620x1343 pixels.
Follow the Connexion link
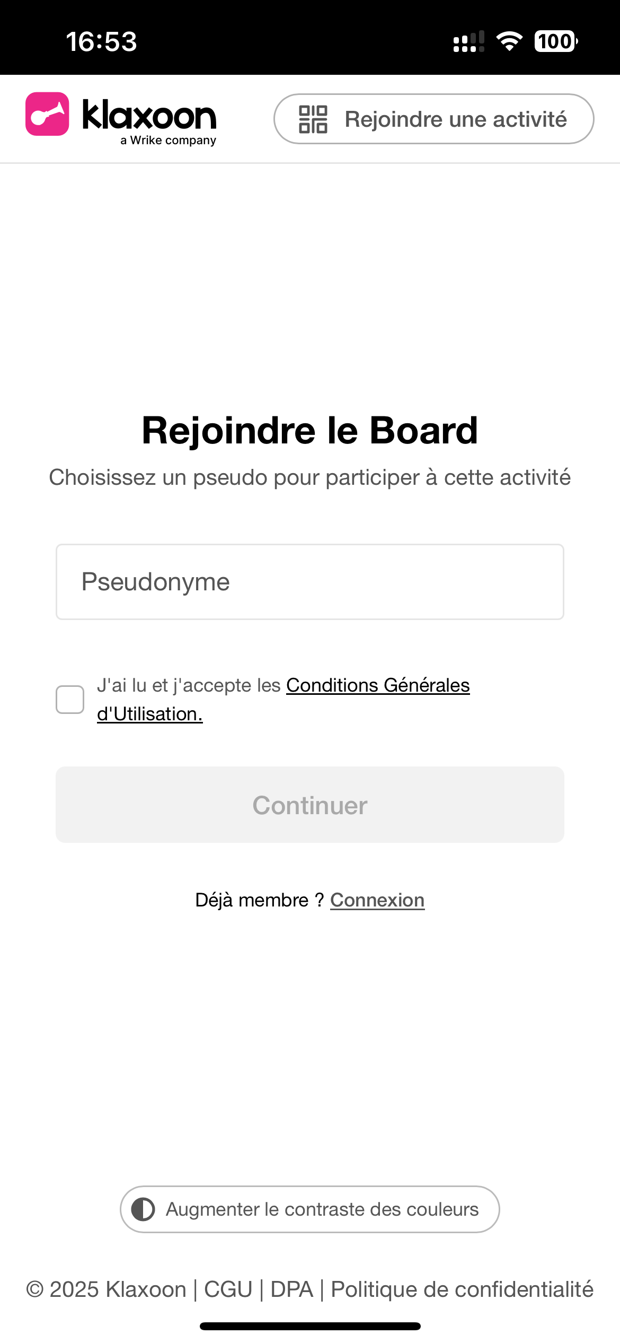tap(377, 900)
